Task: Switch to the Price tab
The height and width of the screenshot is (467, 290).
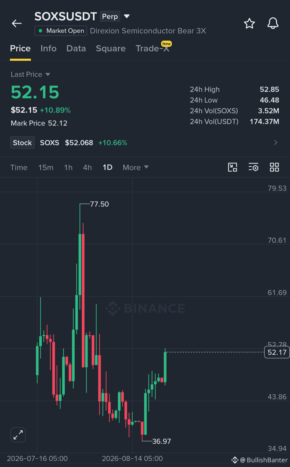Action: (20, 49)
